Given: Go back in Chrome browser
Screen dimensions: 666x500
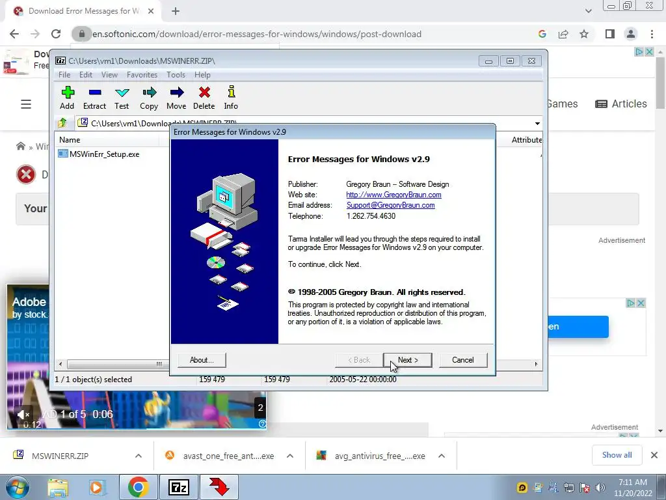Looking at the screenshot, I should pos(14,34).
